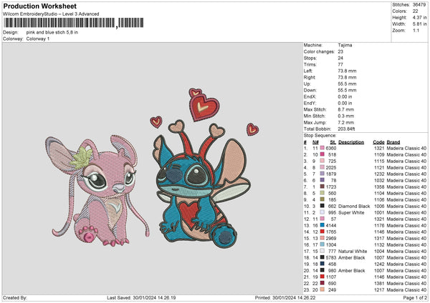This screenshot has height=303, width=430.
Task: Click the 'Created By:' footer label
Action: 15,297
